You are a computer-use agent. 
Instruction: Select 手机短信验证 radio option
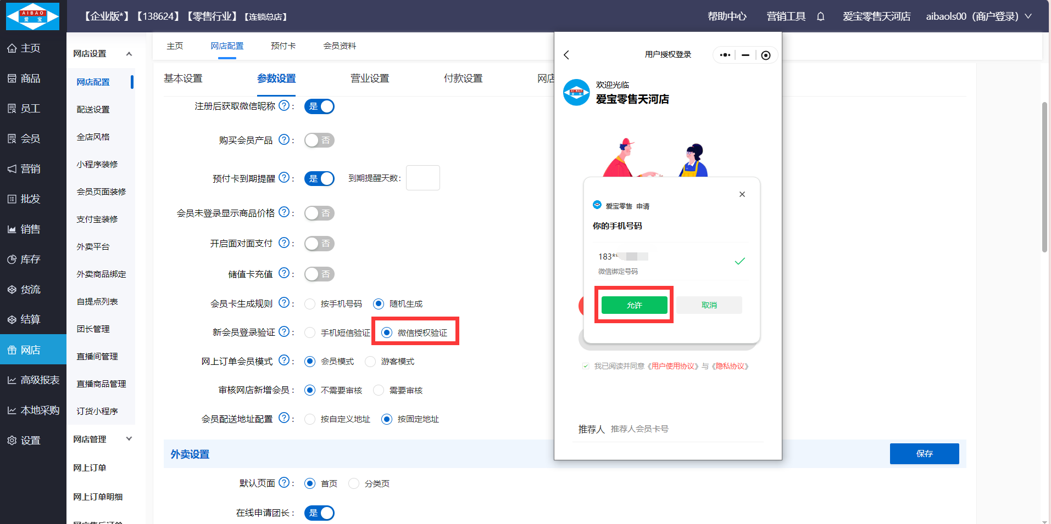310,333
